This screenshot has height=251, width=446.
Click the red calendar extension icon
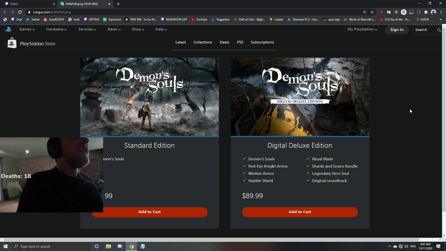389,12
